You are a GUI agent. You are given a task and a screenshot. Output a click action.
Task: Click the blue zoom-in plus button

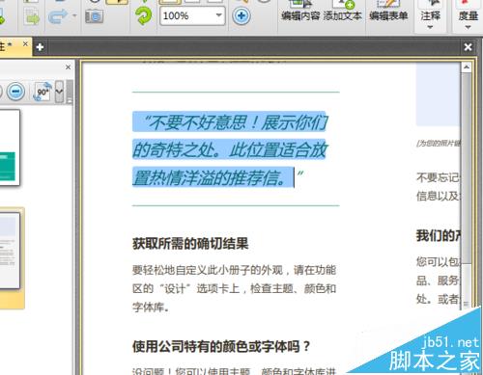pyautogui.click(x=241, y=15)
